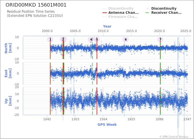Toggle Antenna Change legend entry
This screenshot has height=139, width=194.
coord(121,13)
